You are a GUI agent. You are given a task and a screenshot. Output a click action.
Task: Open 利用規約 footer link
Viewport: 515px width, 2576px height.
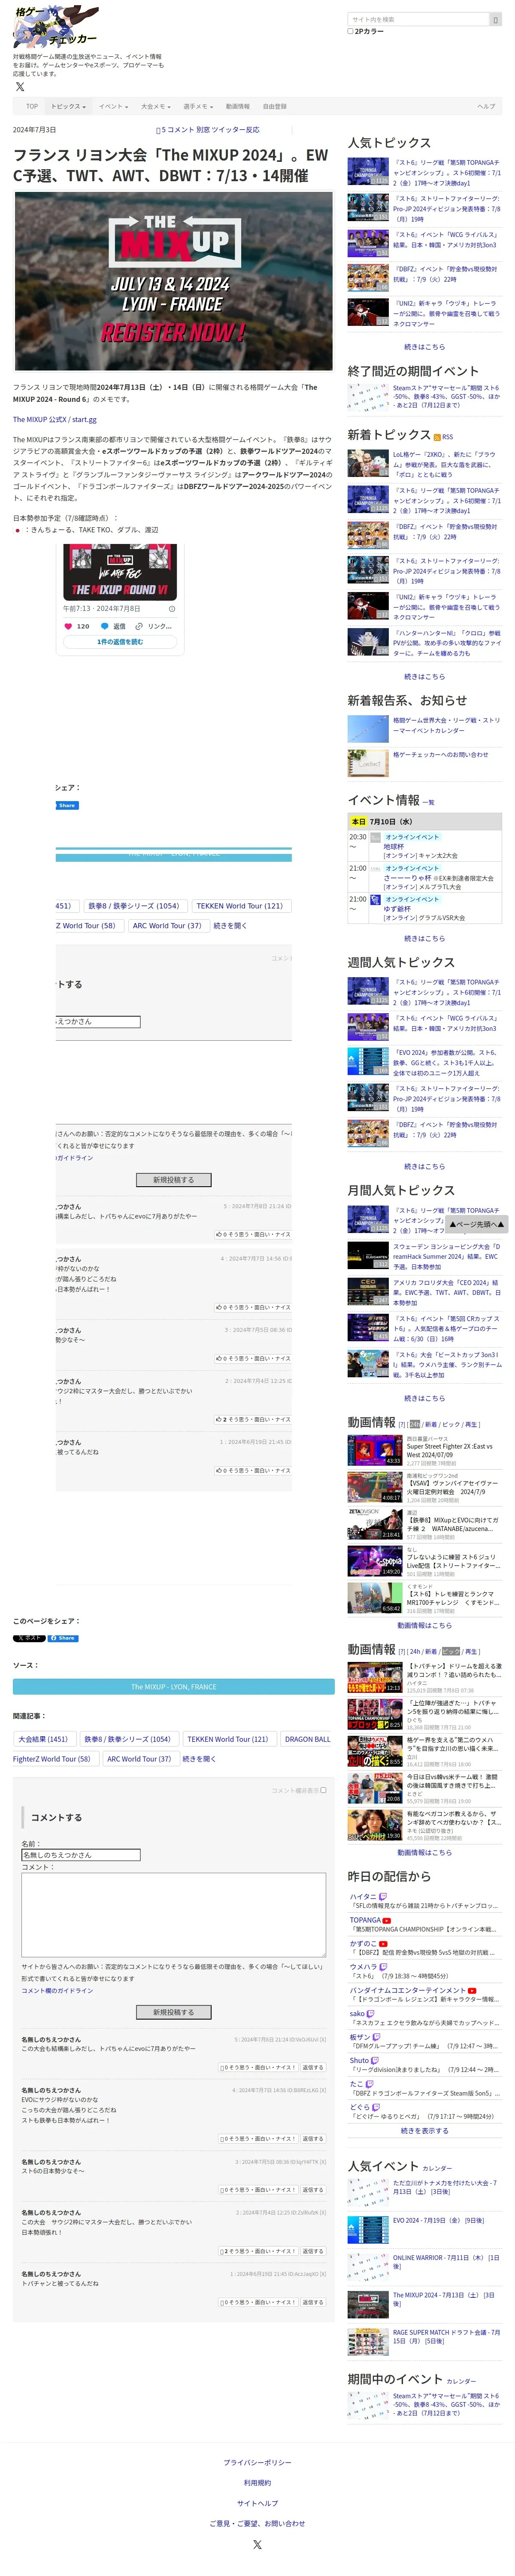coord(257,2483)
